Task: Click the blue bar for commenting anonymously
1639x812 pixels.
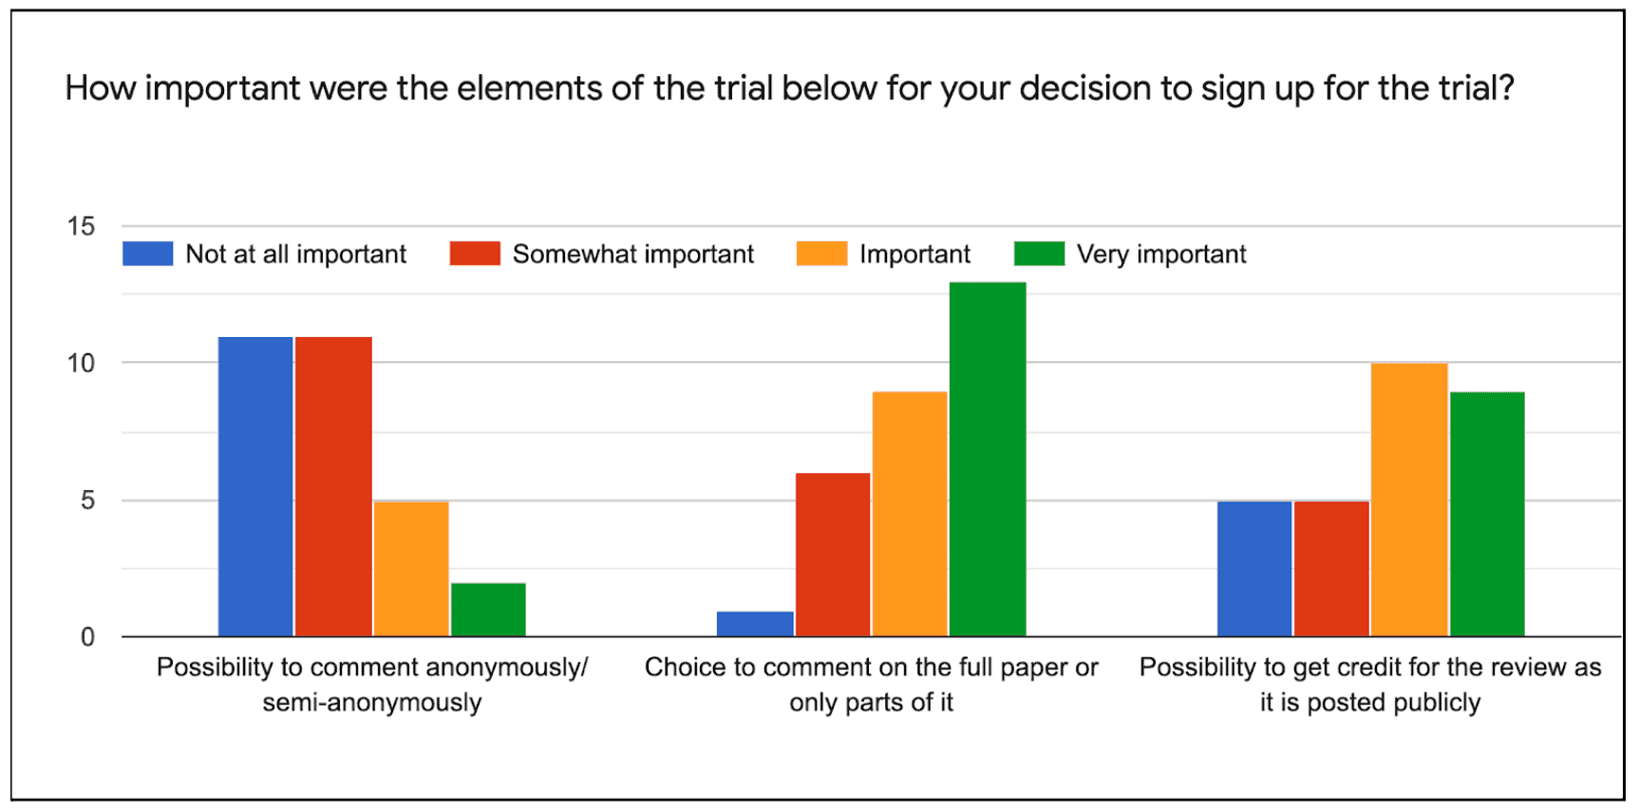Action: (255, 486)
